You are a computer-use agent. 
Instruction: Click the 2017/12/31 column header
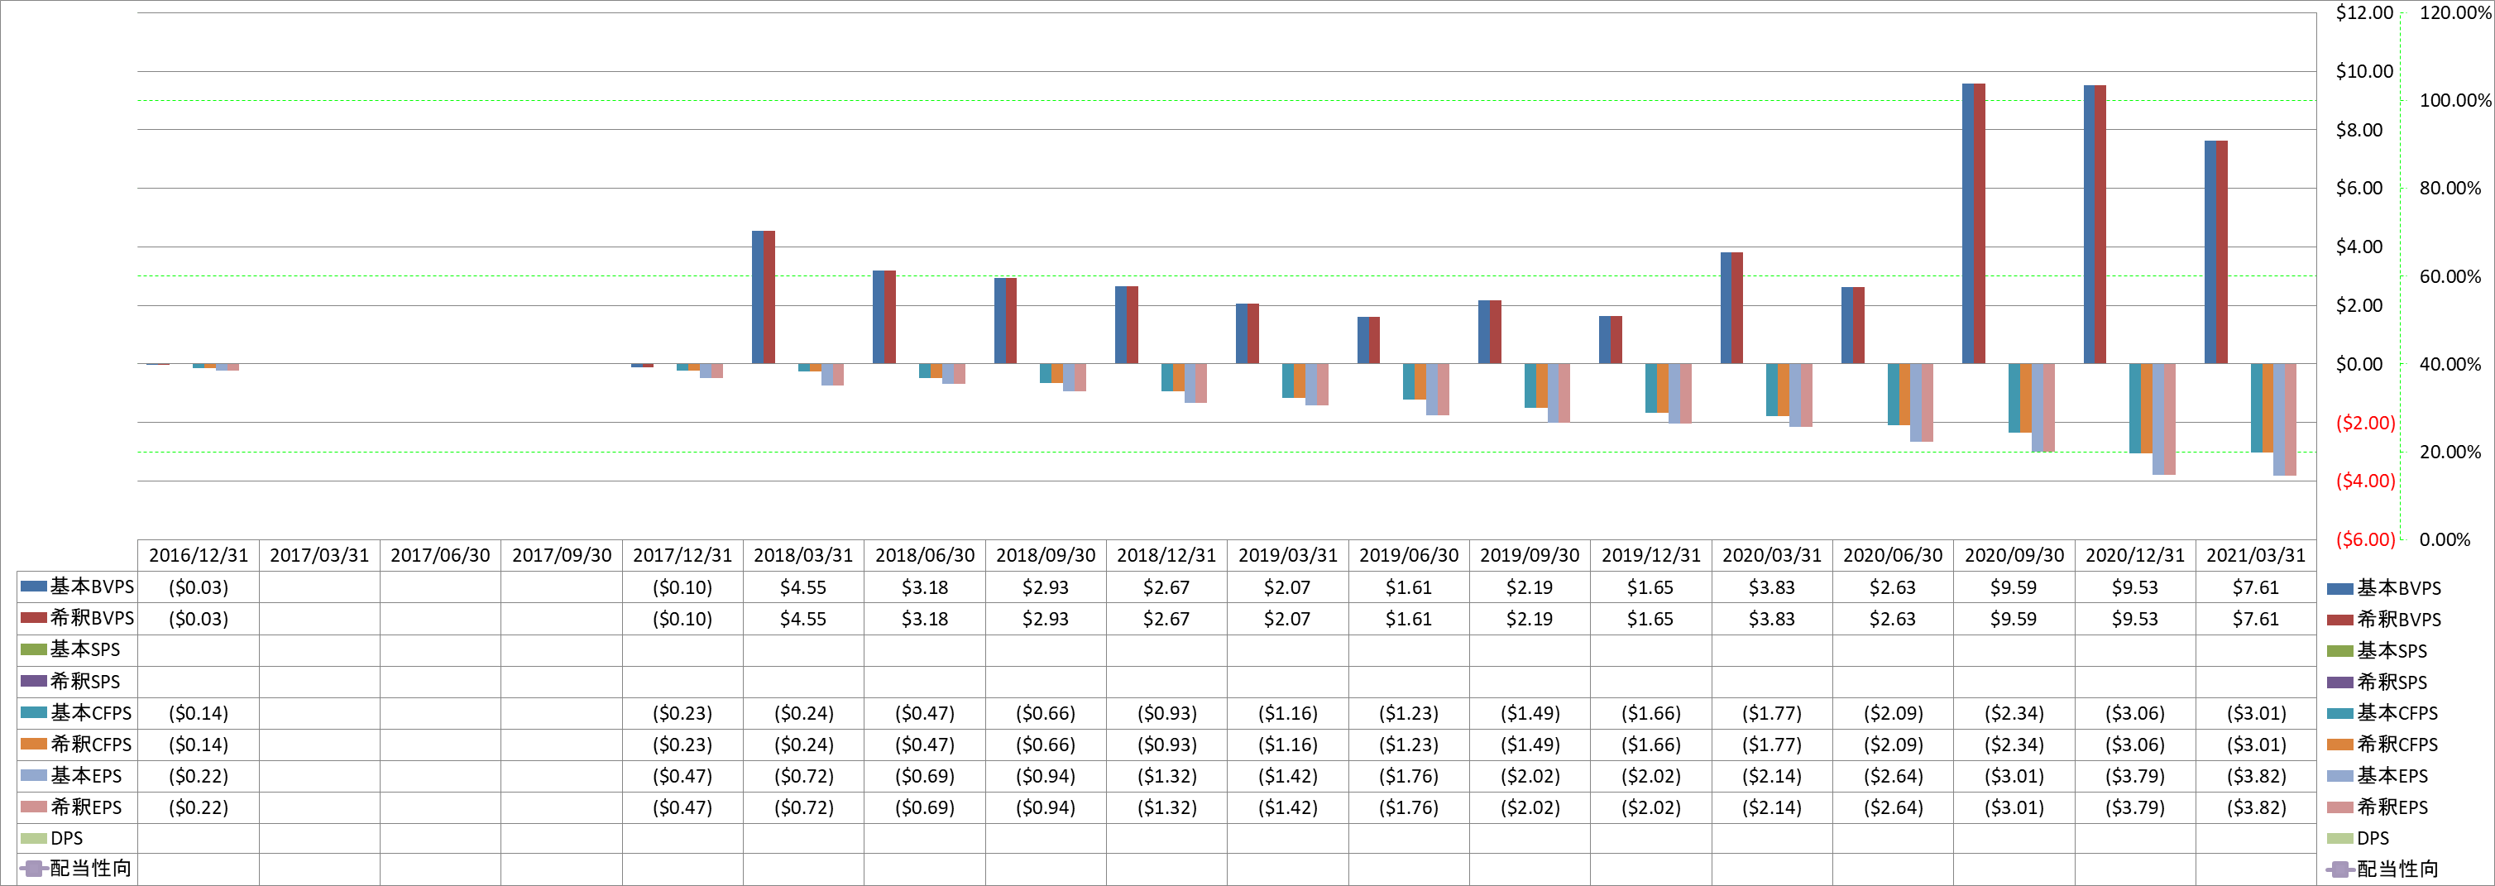point(682,555)
